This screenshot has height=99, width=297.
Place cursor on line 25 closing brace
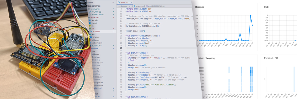[126, 48]
